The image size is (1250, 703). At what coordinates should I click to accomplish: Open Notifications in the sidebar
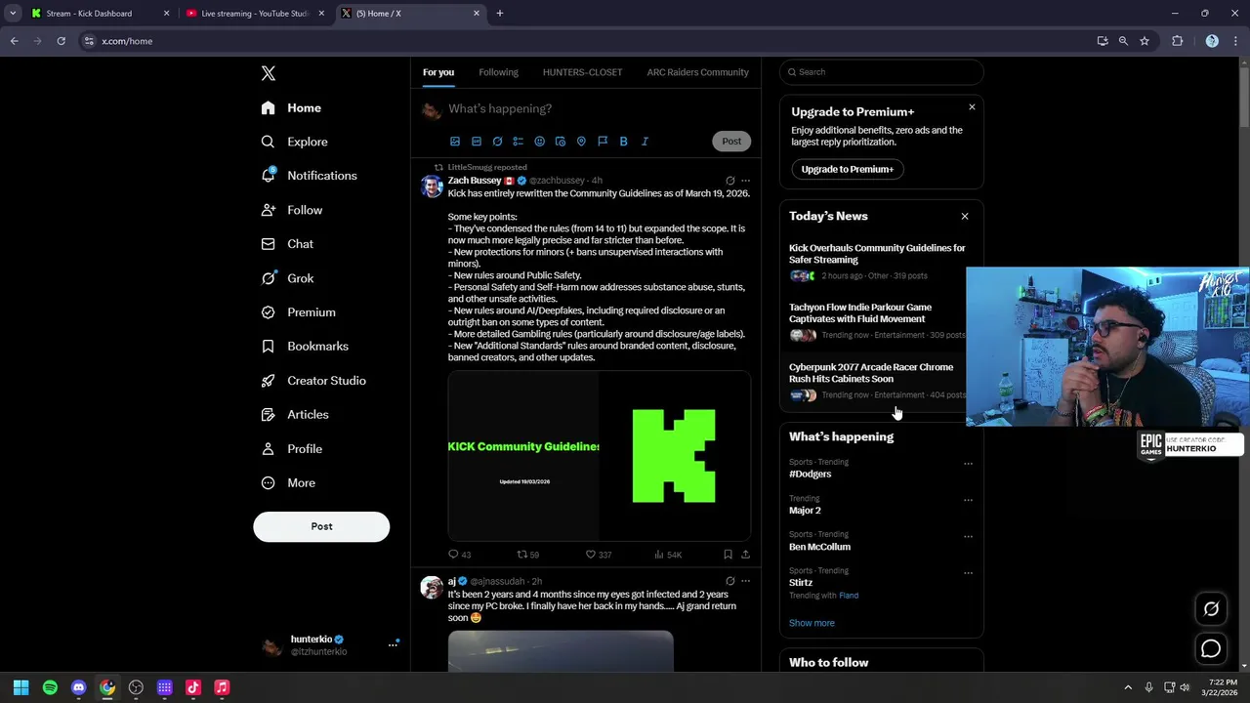pyautogui.click(x=310, y=176)
